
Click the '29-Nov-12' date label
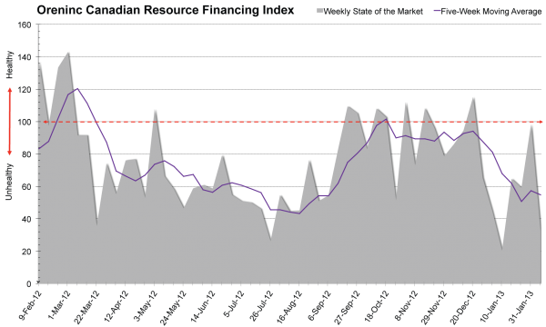click(x=435, y=307)
